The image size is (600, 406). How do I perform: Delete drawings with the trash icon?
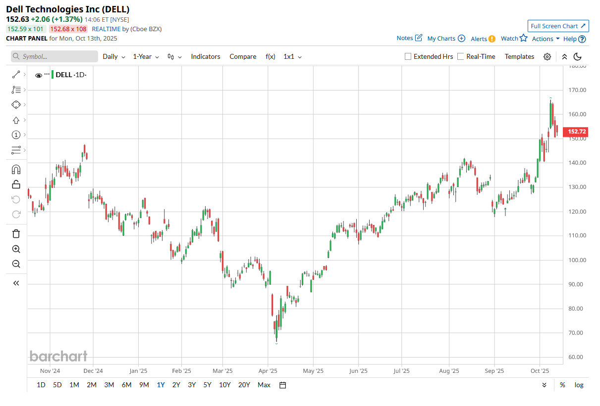click(x=16, y=234)
